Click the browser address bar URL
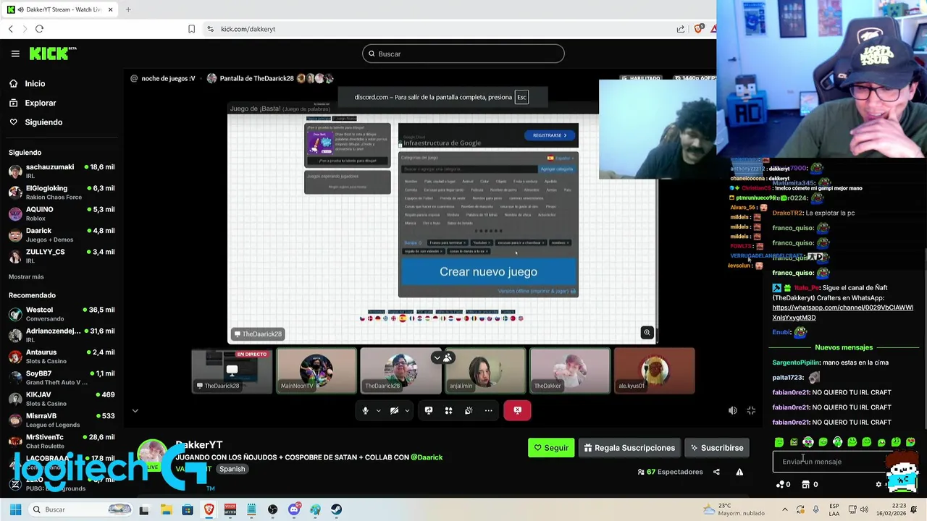927x521 pixels. (x=248, y=29)
